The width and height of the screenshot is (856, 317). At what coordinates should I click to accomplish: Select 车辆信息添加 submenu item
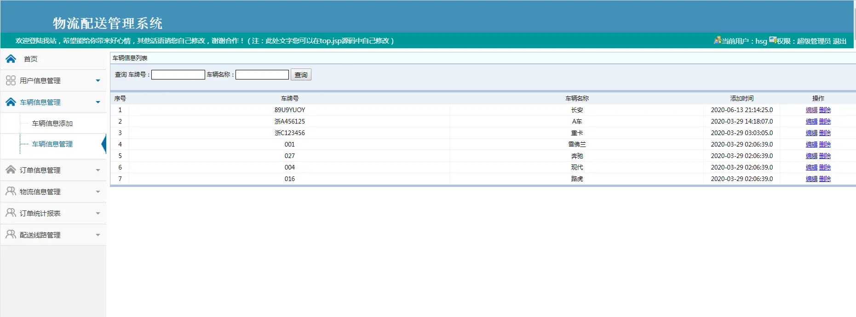point(52,124)
